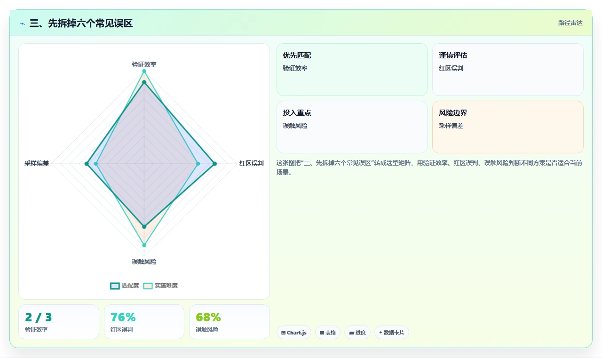Image resolution: width=602 pixels, height=358 pixels.
Task: Click the 验证效率 radar axis label
Action: click(x=144, y=64)
